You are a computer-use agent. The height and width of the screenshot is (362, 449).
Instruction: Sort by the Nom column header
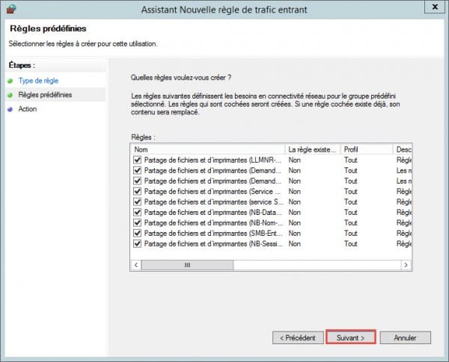click(207, 150)
